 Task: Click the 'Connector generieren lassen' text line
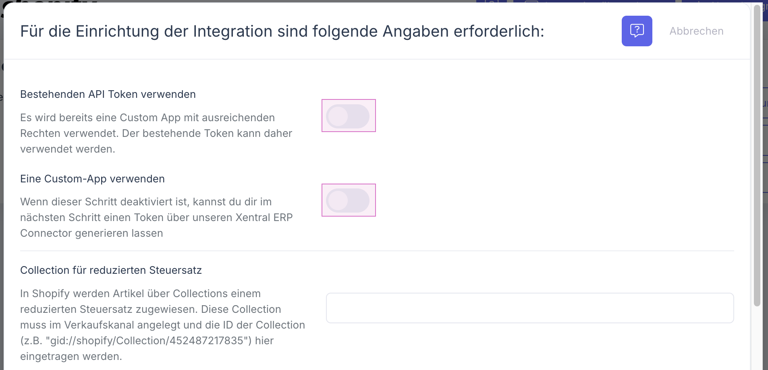pyautogui.click(x=91, y=233)
